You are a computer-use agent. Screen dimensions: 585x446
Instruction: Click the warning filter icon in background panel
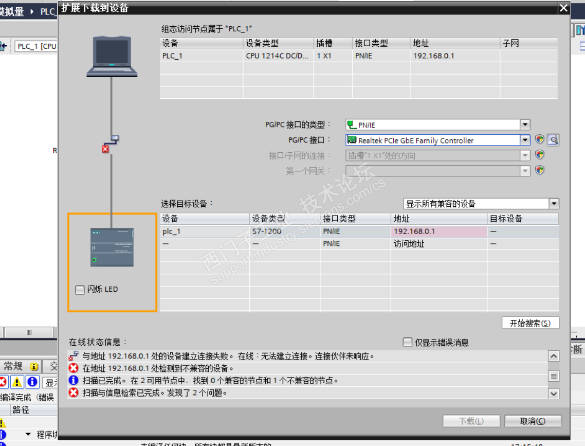coord(17,382)
